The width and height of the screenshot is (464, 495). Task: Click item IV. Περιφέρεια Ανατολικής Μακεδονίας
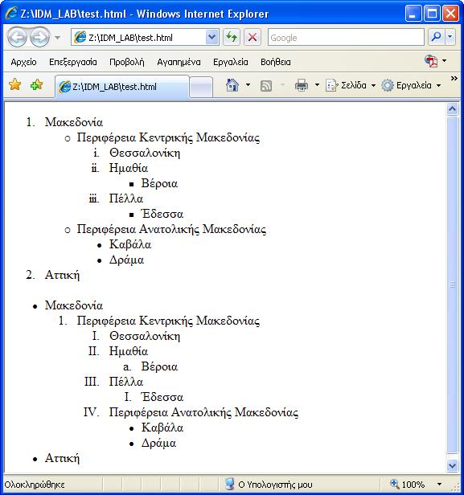click(x=203, y=412)
